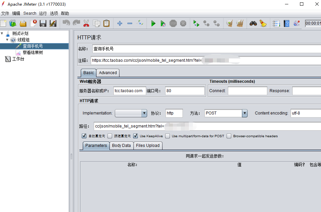321x212 pixels.
Task: Open the 方法 POST method dropdown
Action: click(226, 113)
